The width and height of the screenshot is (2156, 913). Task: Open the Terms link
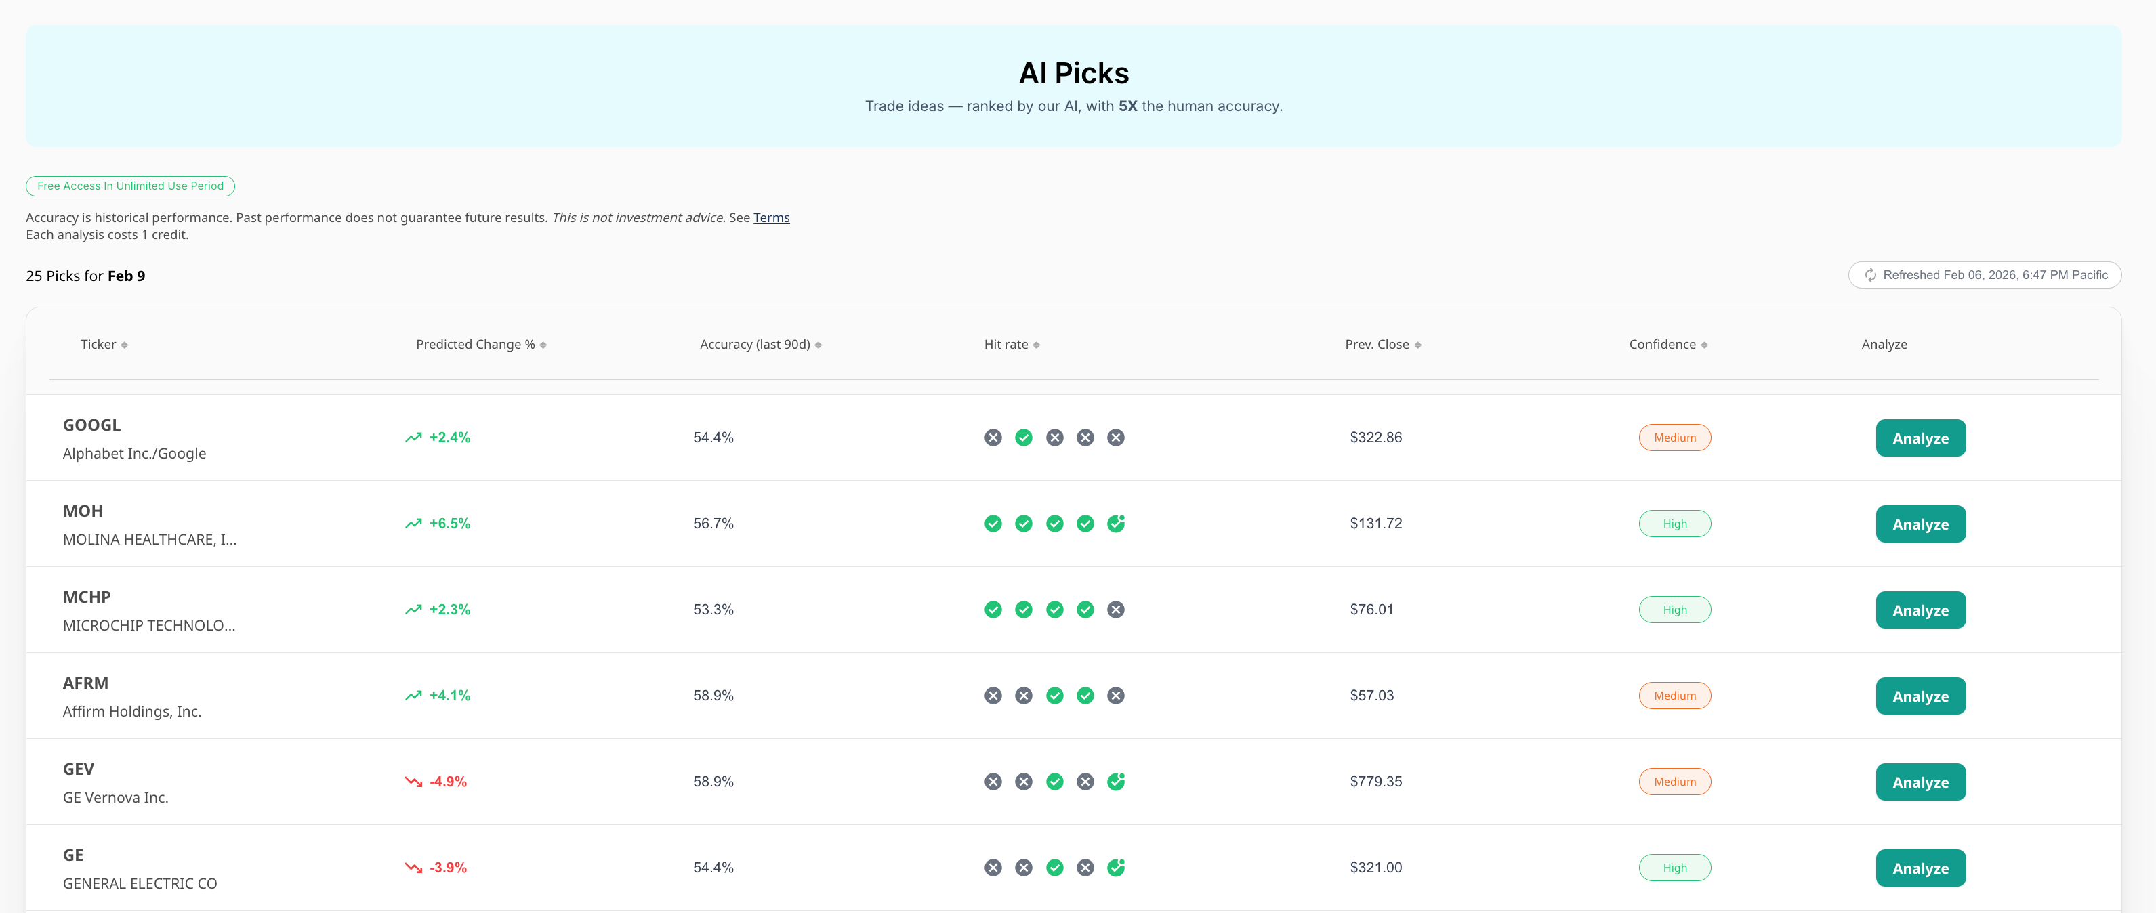tap(771, 217)
